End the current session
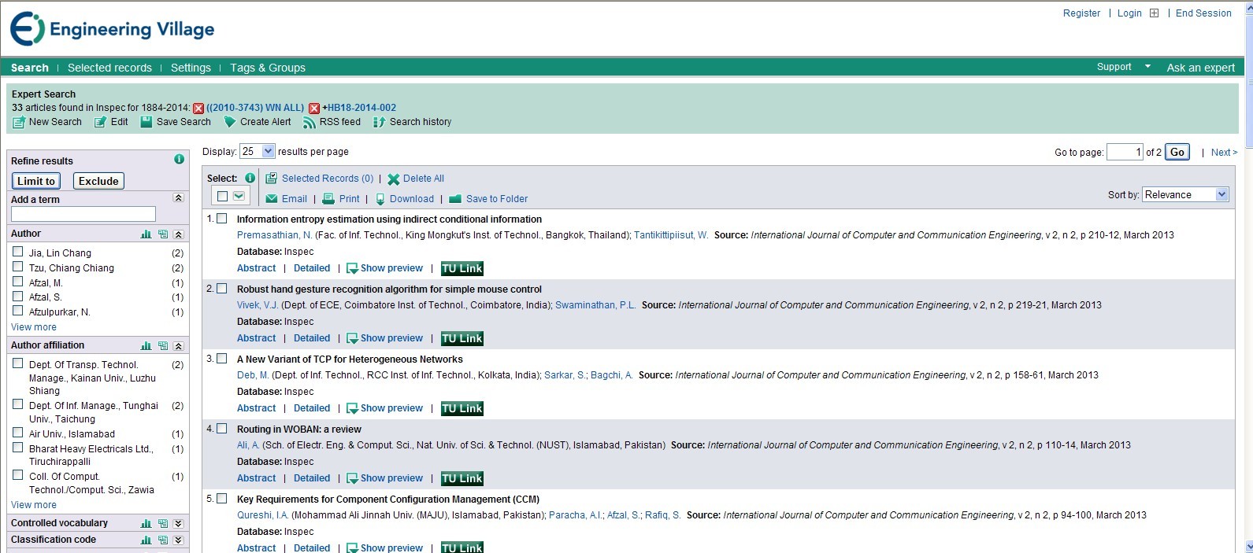Viewport: 1253px width, 553px height. pyautogui.click(x=1203, y=13)
